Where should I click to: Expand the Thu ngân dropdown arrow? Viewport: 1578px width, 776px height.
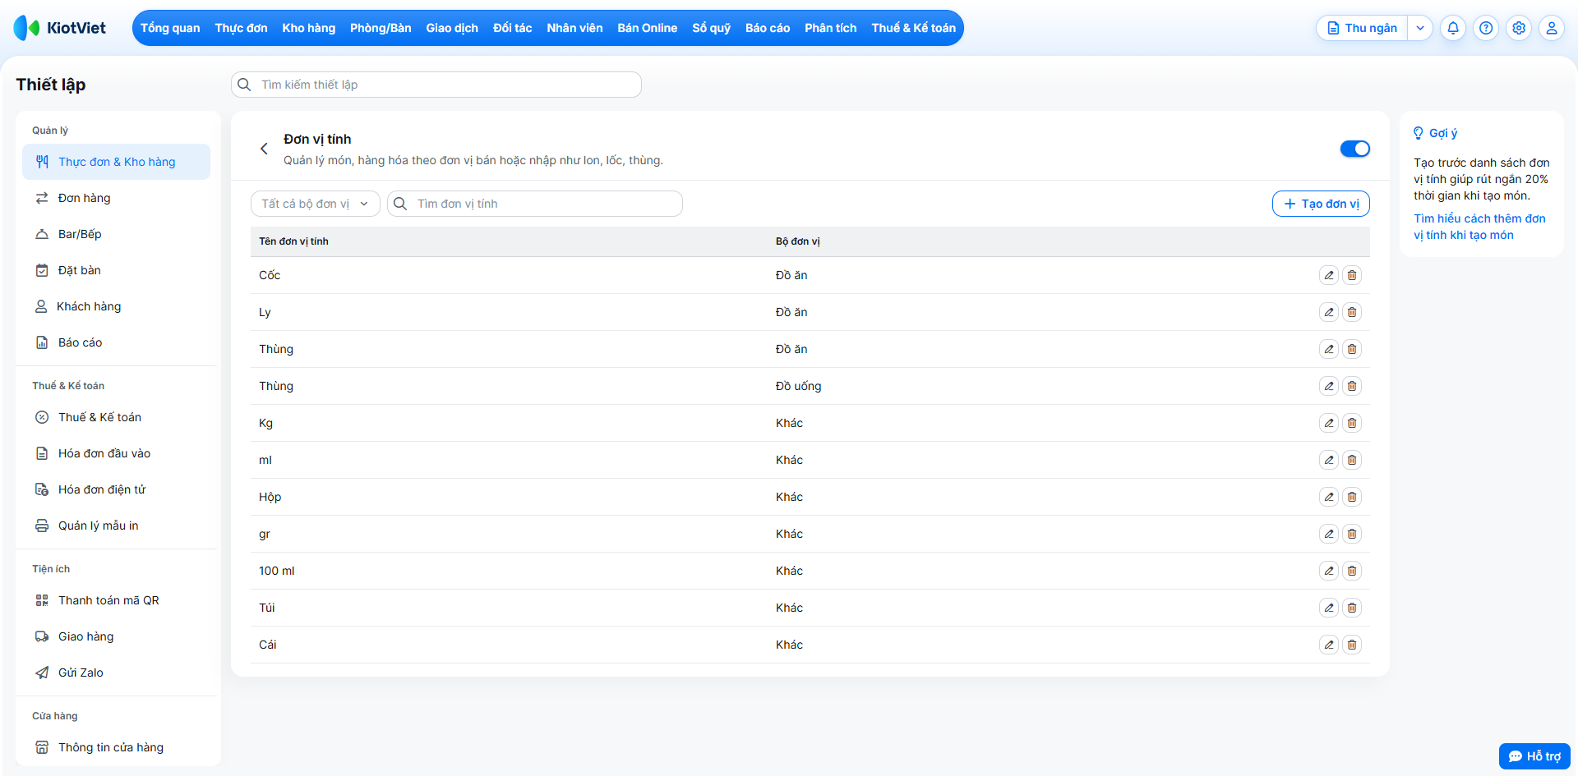click(x=1420, y=28)
